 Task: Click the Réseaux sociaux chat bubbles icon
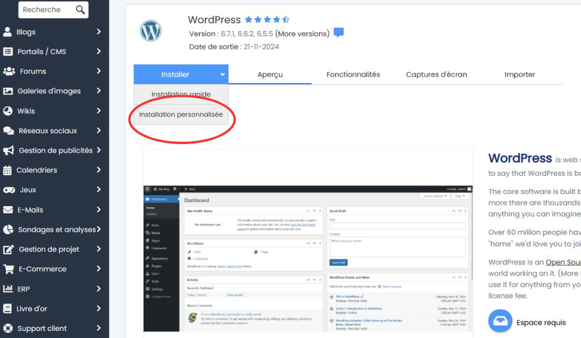pyautogui.click(x=9, y=130)
